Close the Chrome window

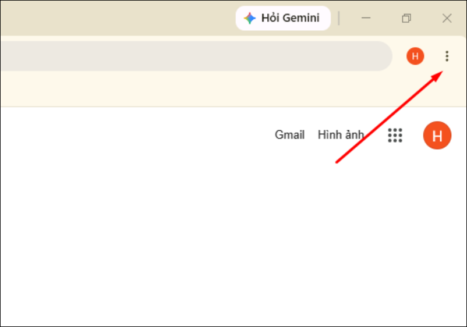pyautogui.click(x=447, y=18)
